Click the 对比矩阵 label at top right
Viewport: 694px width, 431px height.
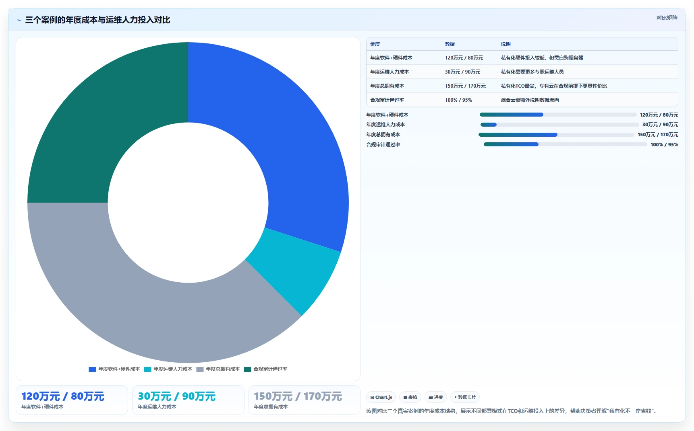[x=667, y=18]
